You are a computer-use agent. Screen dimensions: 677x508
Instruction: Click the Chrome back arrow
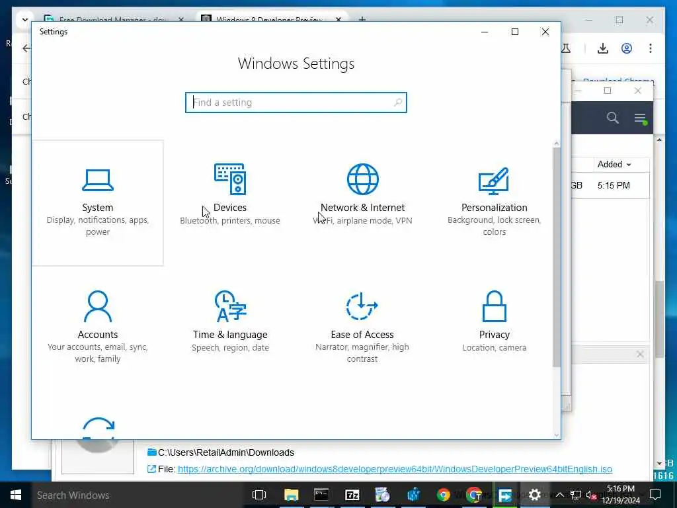point(26,48)
